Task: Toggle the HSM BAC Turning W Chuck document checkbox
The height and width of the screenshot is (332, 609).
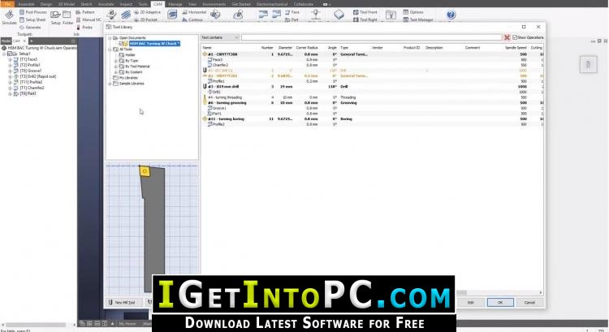Action: [121, 44]
